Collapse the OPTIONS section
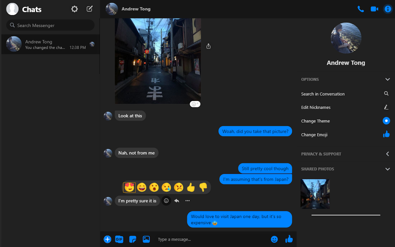 click(x=387, y=79)
